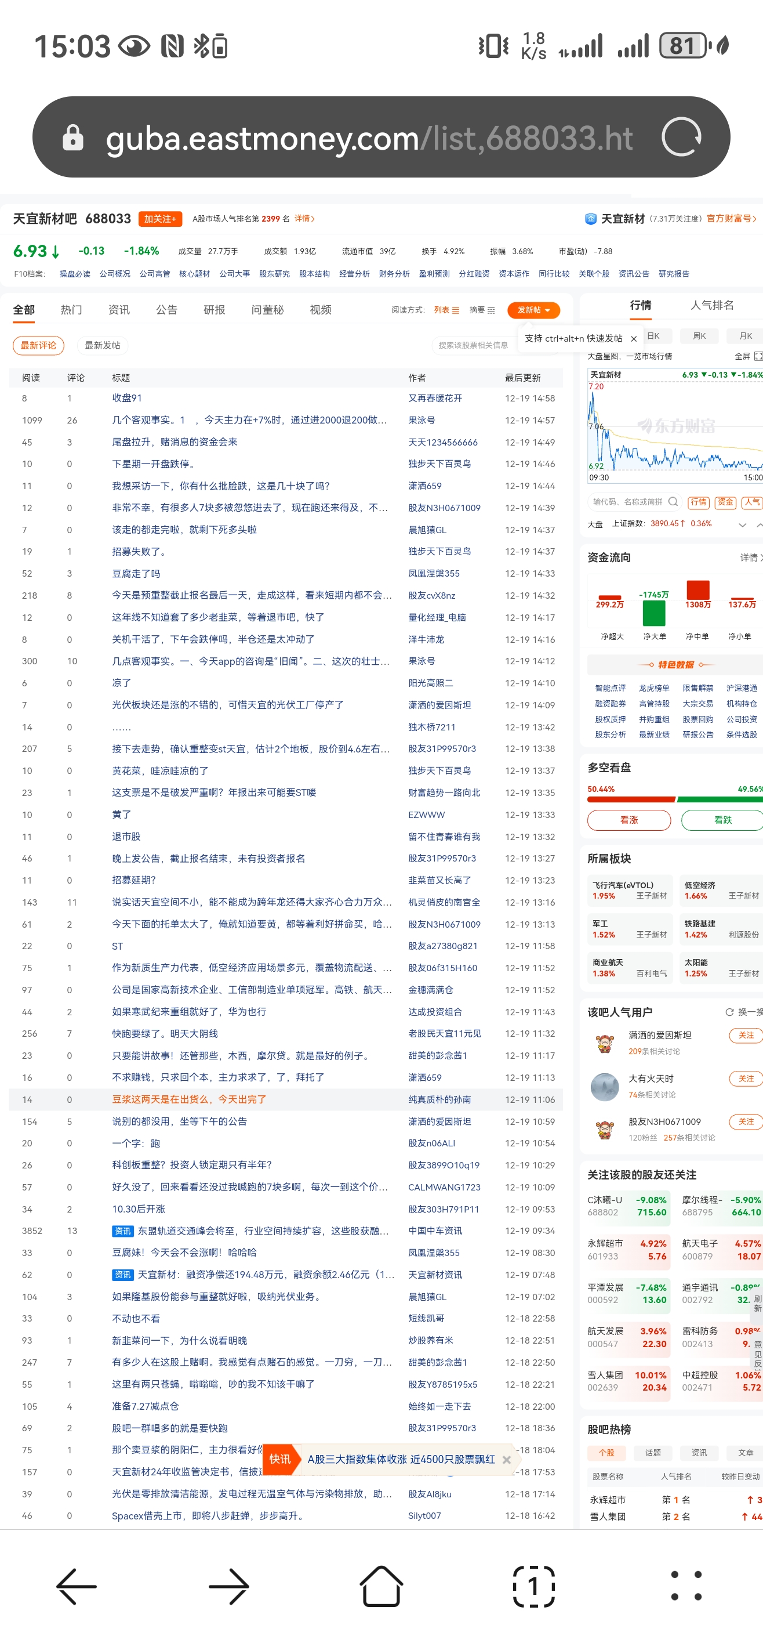
Task: Open highlighted post 豆浆这两天是在出货么
Action: (188, 1099)
